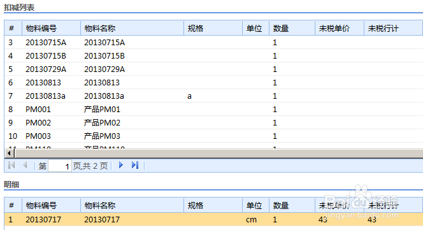The width and height of the screenshot is (423, 230).
Task: Click material name cell 20130729A
Action: tap(104, 69)
